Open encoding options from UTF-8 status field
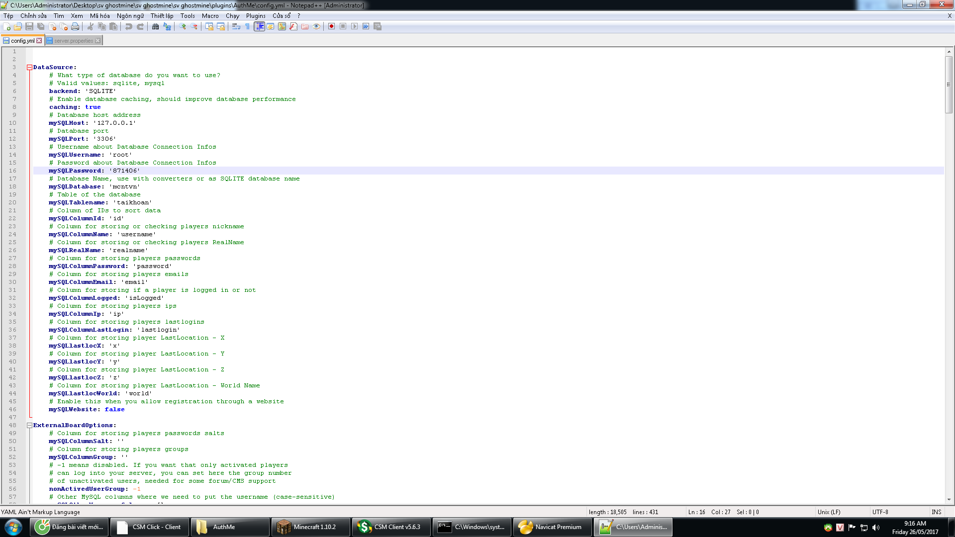 click(x=880, y=512)
